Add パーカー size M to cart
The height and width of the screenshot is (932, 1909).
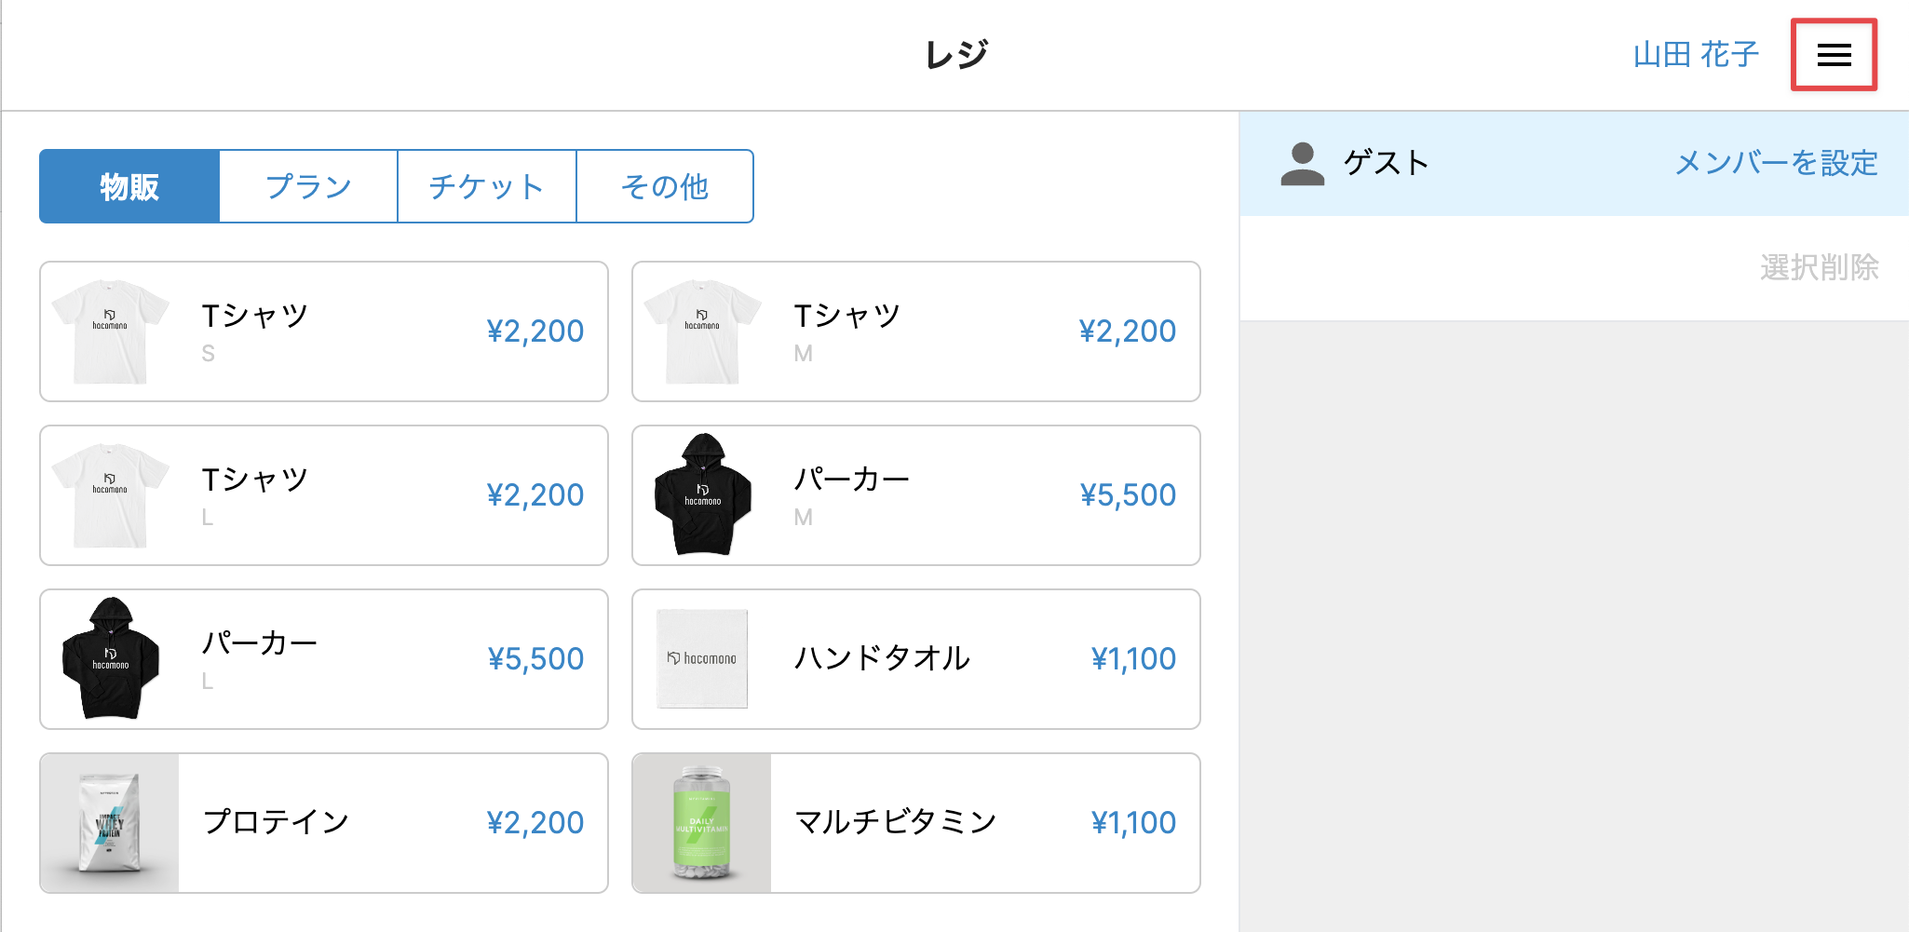click(916, 495)
